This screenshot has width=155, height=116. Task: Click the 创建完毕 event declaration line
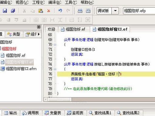point(102,40)
